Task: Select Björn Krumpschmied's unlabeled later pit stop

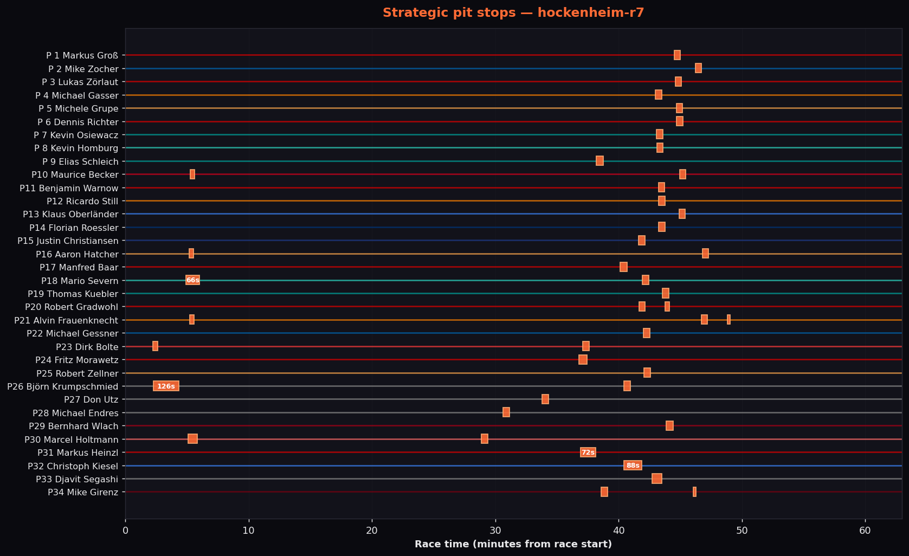Action: [x=627, y=386]
